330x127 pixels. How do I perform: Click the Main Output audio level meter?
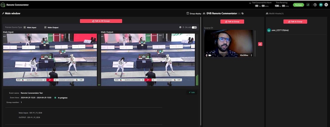[x=197, y=60]
